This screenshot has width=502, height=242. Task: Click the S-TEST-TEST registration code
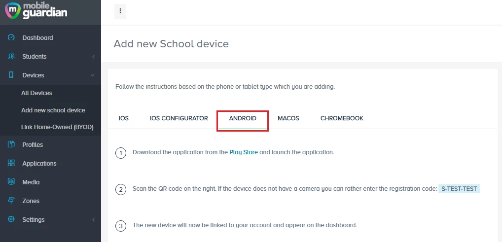pyautogui.click(x=459, y=189)
